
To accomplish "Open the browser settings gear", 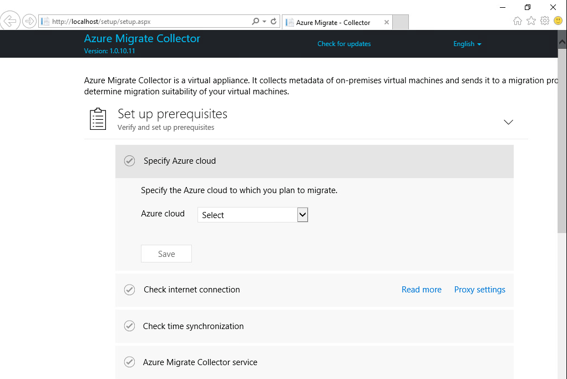I will pyautogui.click(x=544, y=21).
